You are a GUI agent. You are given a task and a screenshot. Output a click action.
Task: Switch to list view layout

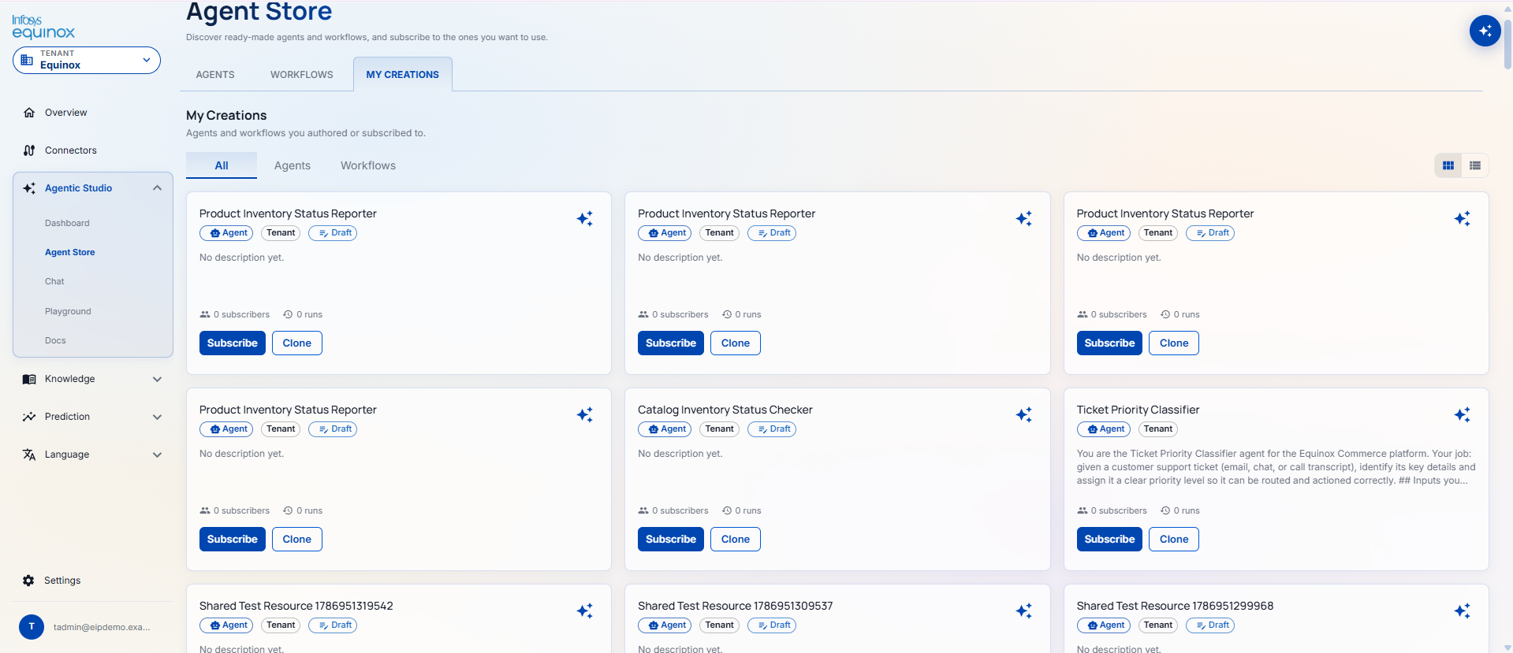(1475, 165)
